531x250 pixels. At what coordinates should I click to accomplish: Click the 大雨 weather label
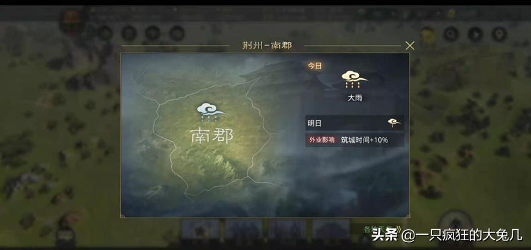[x=354, y=98]
